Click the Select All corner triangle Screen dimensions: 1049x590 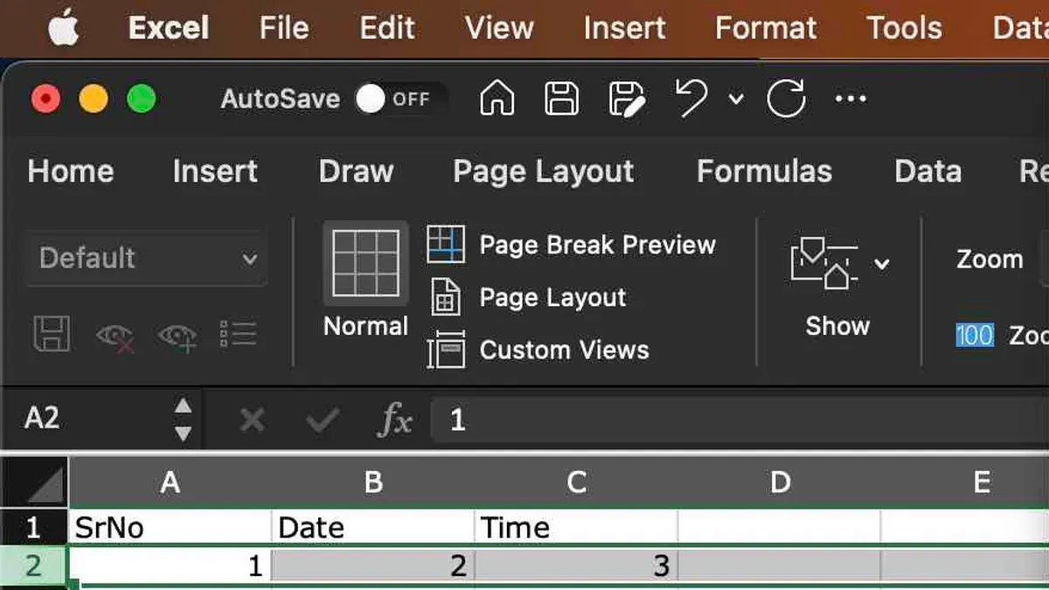click(33, 482)
